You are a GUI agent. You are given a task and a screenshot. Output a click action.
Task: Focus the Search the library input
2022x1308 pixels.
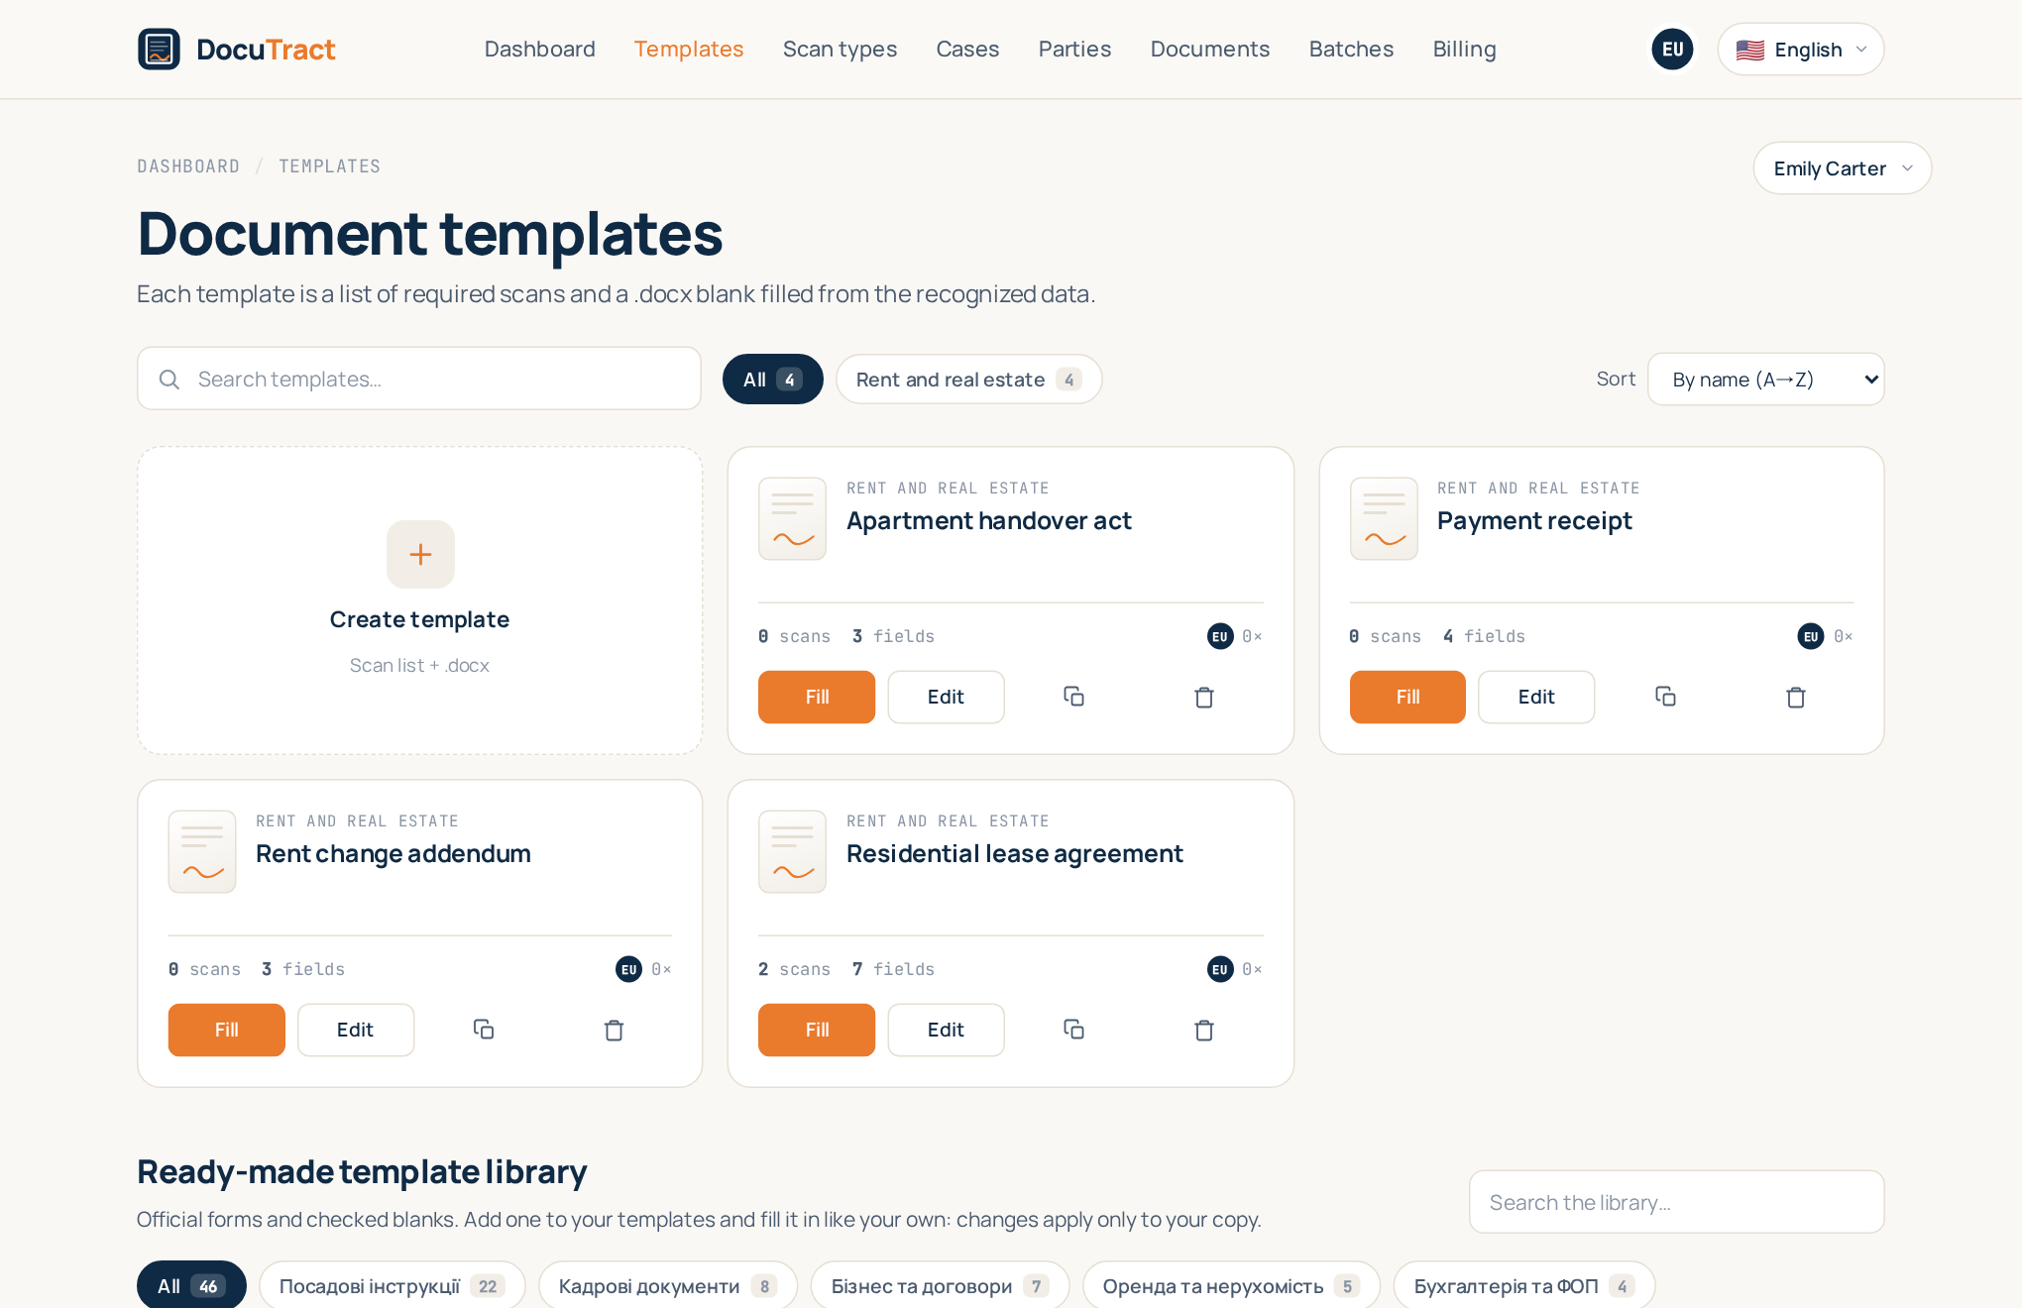point(1677,1202)
